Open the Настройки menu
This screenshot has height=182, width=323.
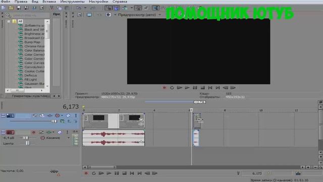tap(98, 2)
